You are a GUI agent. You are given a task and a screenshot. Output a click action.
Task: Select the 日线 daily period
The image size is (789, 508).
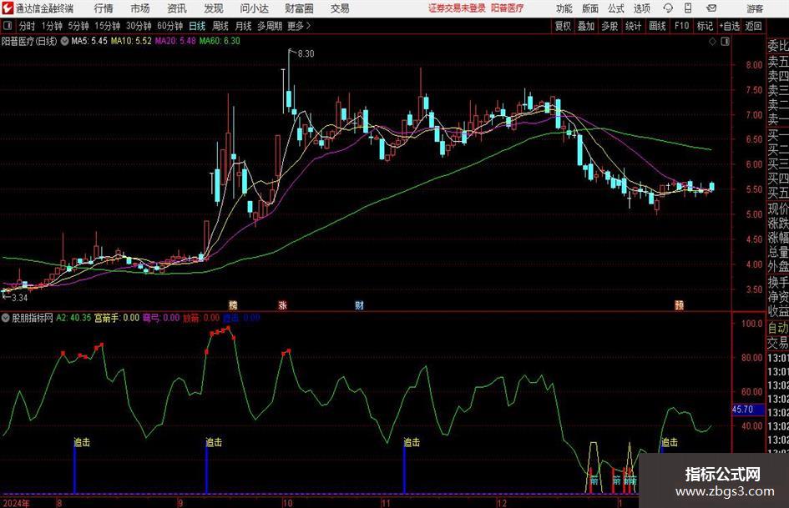[197, 26]
